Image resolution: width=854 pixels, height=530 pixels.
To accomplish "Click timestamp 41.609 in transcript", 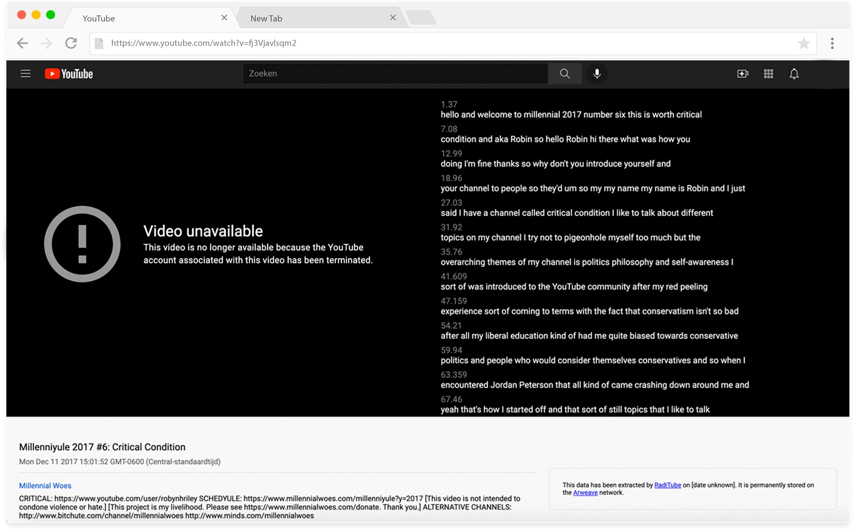I will pyautogui.click(x=453, y=276).
